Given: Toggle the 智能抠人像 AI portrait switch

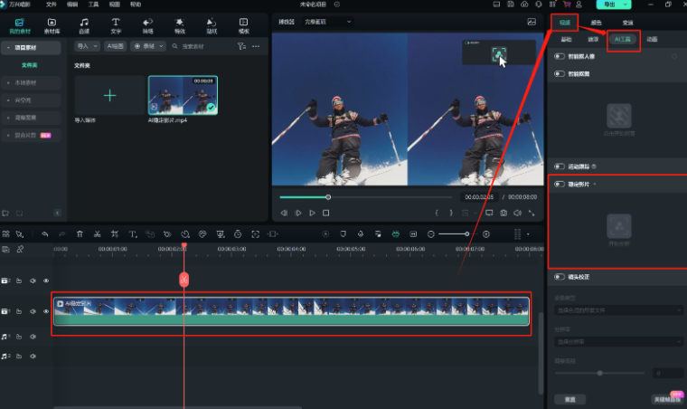Looking at the screenshot, I should coord(560,56).
